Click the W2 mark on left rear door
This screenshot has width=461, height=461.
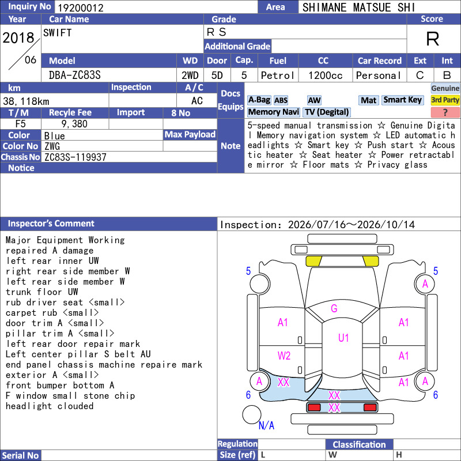(x=284, y=356)
